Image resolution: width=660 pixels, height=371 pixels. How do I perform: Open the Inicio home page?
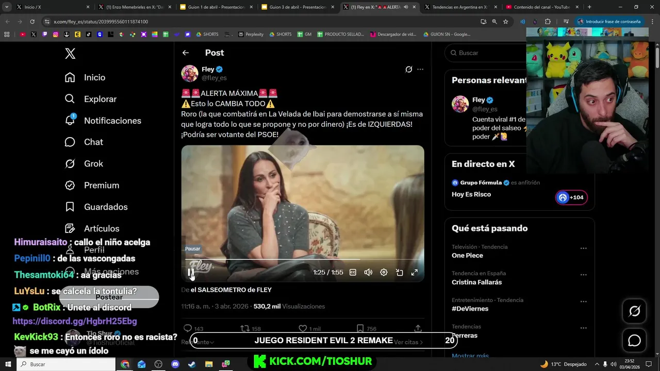click(85, 77)
